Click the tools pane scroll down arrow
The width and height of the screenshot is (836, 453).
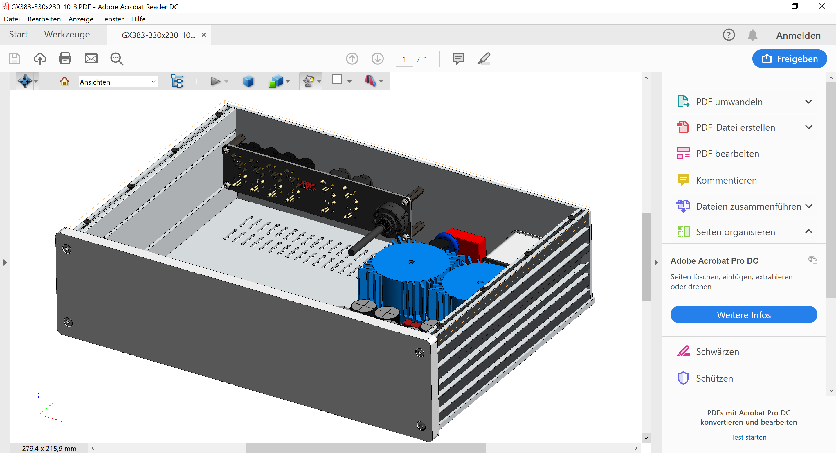click(x=831, y=391)
